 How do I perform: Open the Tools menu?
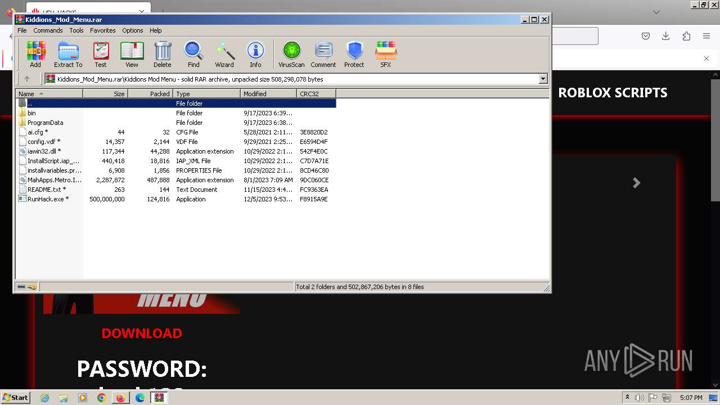pos(76,30)
